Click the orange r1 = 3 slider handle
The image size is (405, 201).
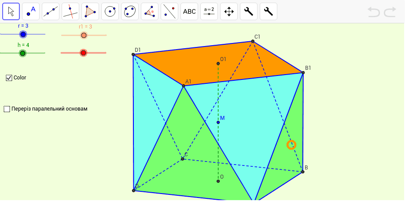pyautogui.click(x=84, y=35)
